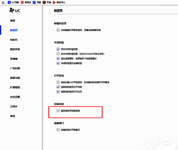Screen dimensions: 178x150
Task: Click the 新建标签页 section heading
Action: pyautogui.click(x=60, y=23)
